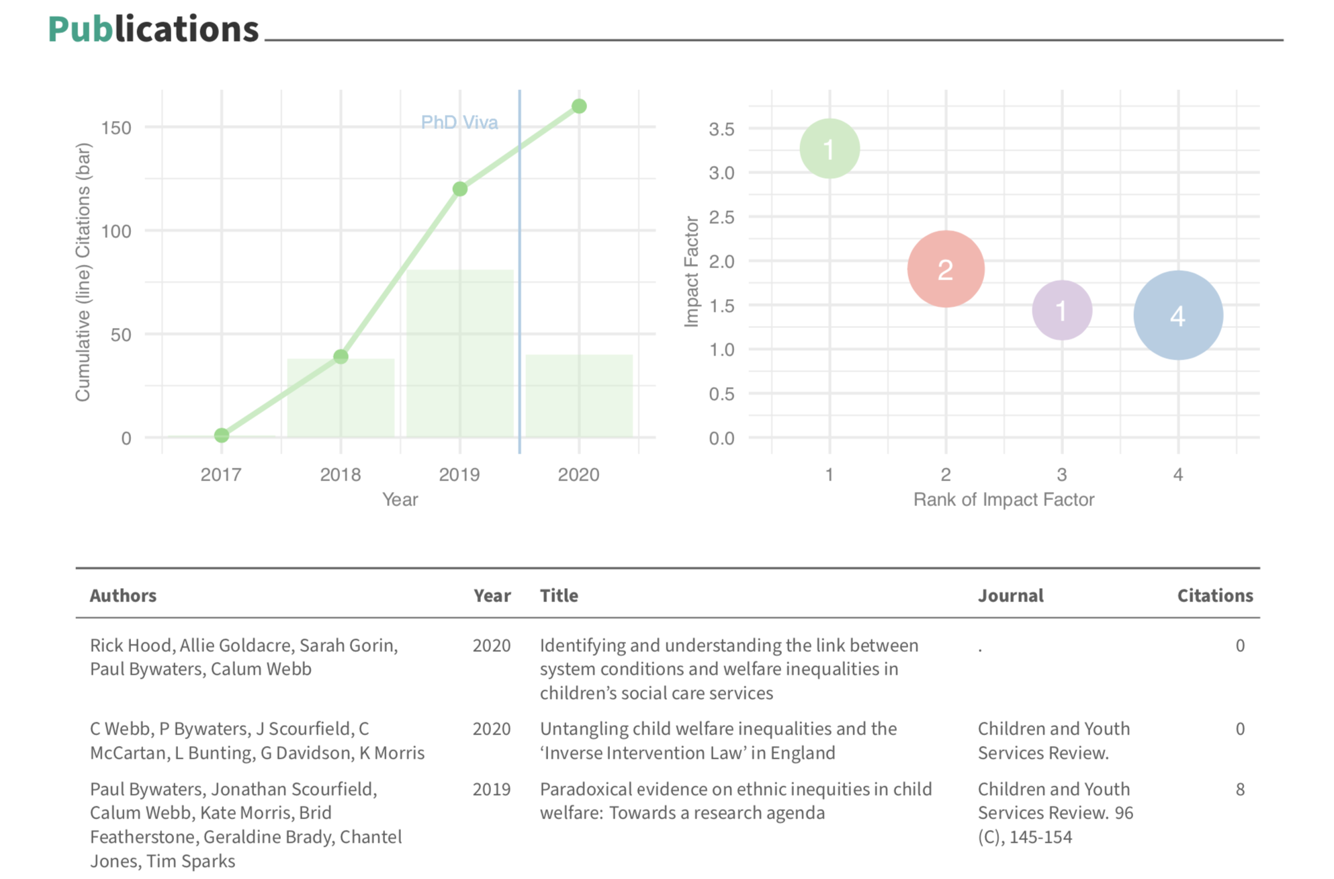Click the 2017 point on the citations line
Screen dimensions: 1334x879
coord(222,435)
